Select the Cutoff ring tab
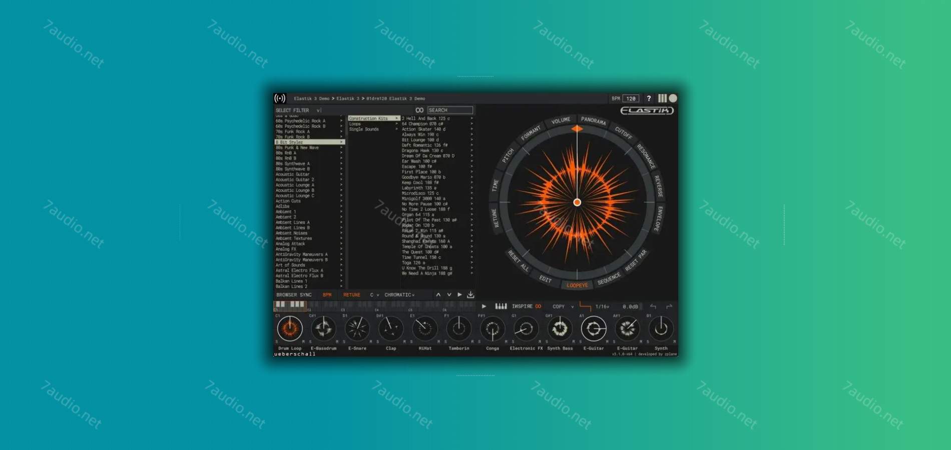Viewport: 951px width, 450px height. coord(624,132)
